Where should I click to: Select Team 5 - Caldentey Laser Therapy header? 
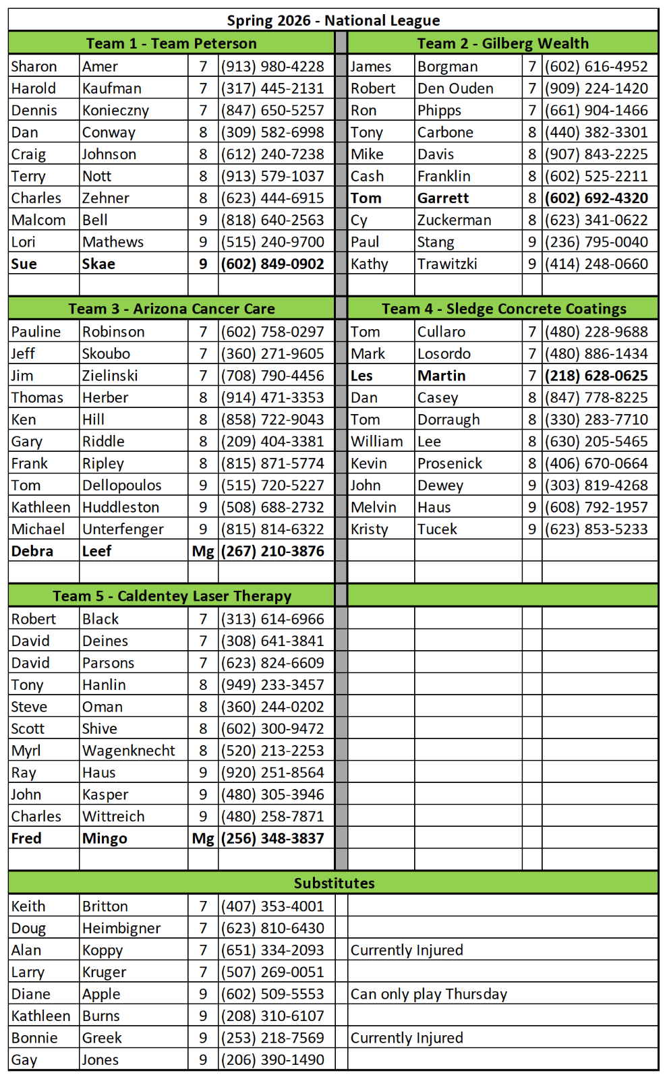[171, 596]
